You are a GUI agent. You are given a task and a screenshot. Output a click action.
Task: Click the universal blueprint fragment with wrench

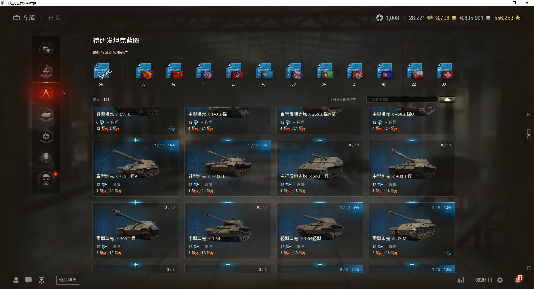click(102, 71)
